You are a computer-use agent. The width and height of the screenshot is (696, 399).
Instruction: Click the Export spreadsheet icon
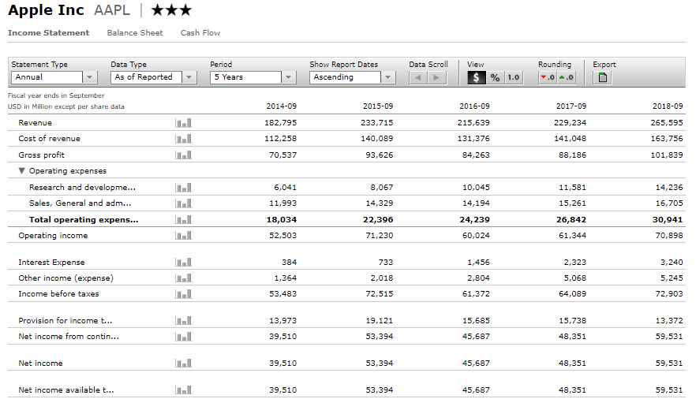pyautogui.click(x=602, y=77)
